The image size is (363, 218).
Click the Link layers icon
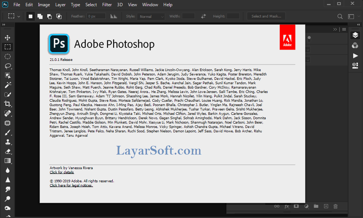[277, 206]
